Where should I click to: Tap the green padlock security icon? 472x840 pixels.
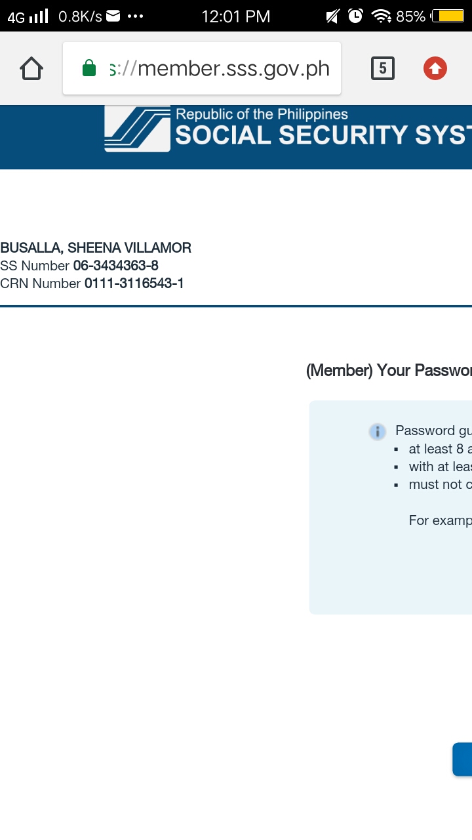point(89,68)
